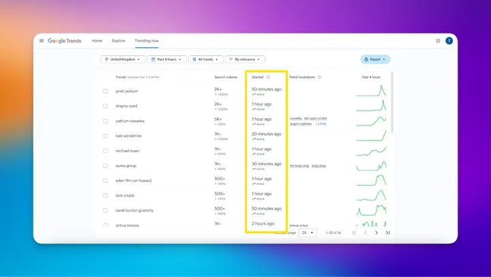Select the Trending now tab
Viewport: 491px width, 277px height.
pyautogui.click(x=147, y=41)
